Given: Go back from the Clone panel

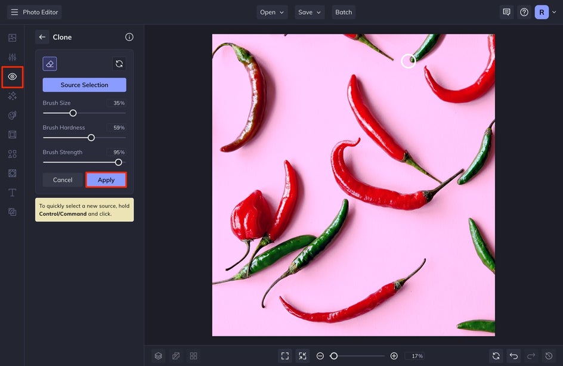Looking at the screenshot, I should (42, 37).
